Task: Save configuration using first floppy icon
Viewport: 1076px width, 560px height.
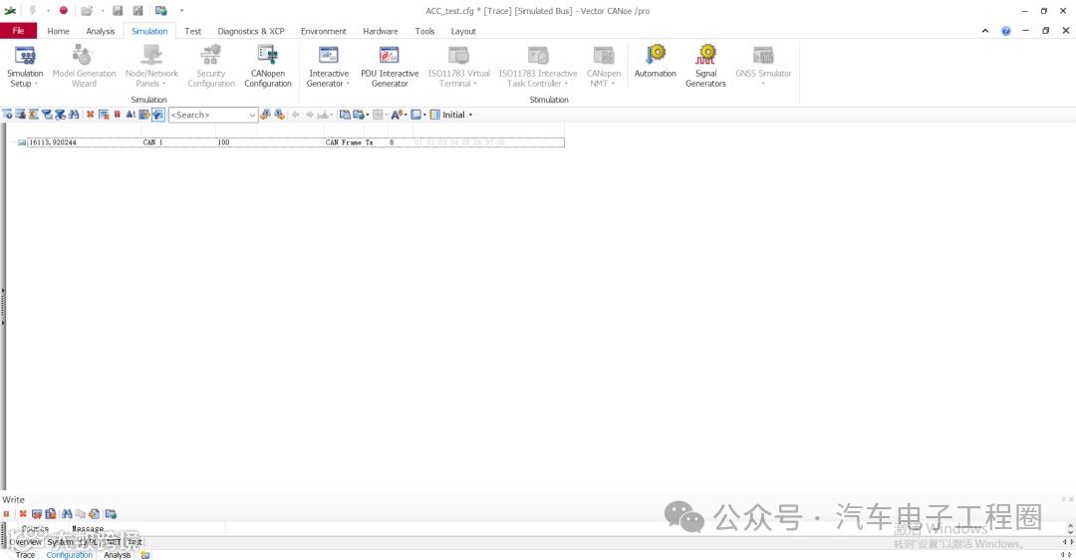Action: (118, 10)
